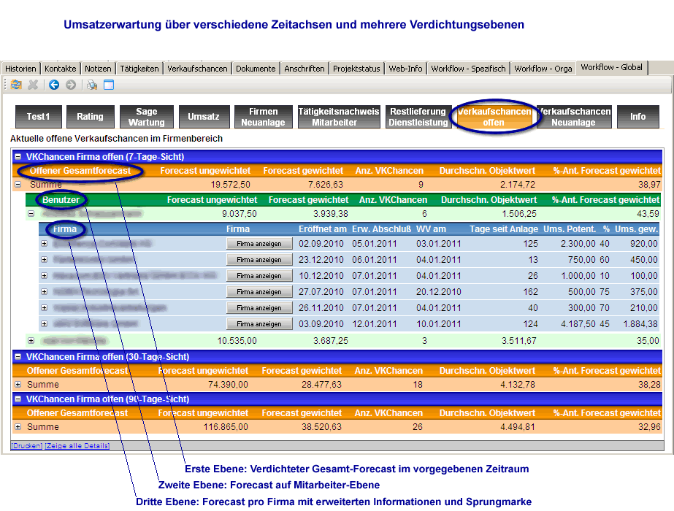Collapse the Summe row with 19.572,50
The width and height of the screenshot is (674, 511).
tap(18, 185)
